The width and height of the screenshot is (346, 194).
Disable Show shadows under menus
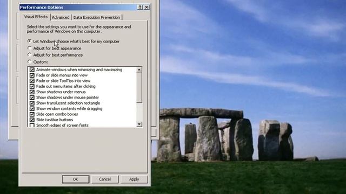click(x=32, y=92)
